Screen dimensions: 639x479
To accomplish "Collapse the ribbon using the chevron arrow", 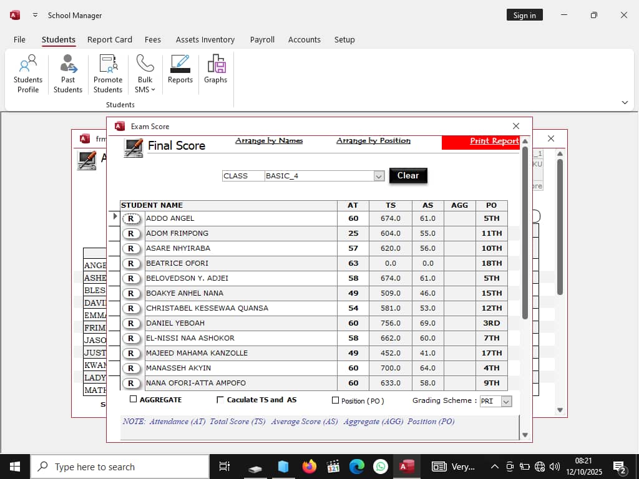I will [x=625, y=102].
